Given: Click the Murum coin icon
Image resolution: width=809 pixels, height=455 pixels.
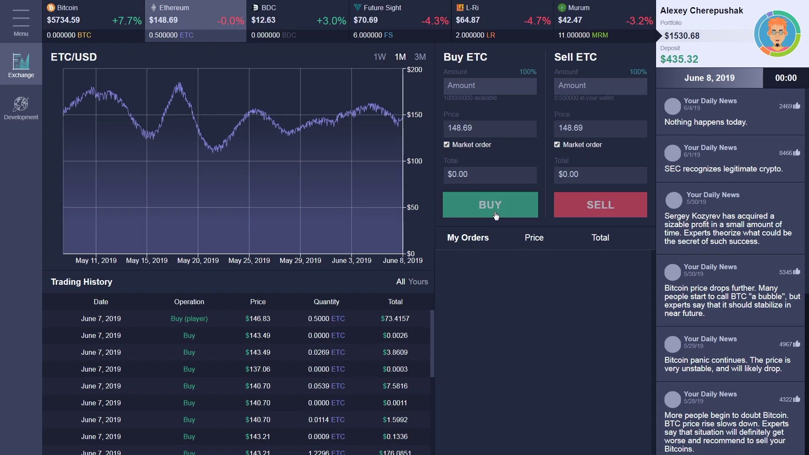Looking at the screenshot, I should tap(563, 8).
